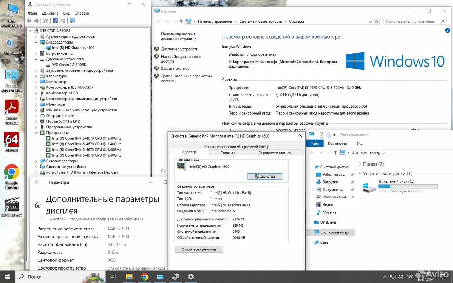Click the blue Help question mark icon in Device Manager
Screen dimensions: 453x283
click(56, 21)
